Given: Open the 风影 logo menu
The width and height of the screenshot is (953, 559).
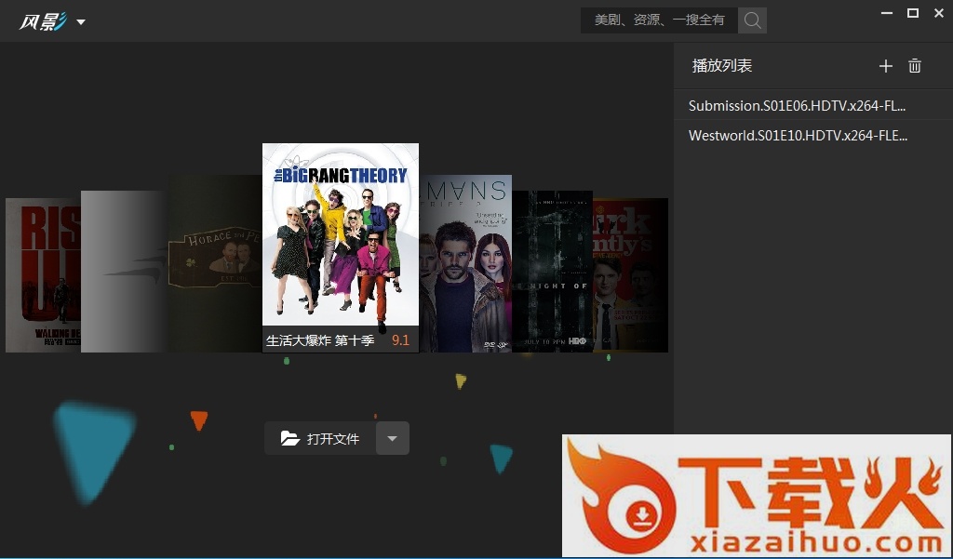Looking at the screenshot, I should click(43, 21).
